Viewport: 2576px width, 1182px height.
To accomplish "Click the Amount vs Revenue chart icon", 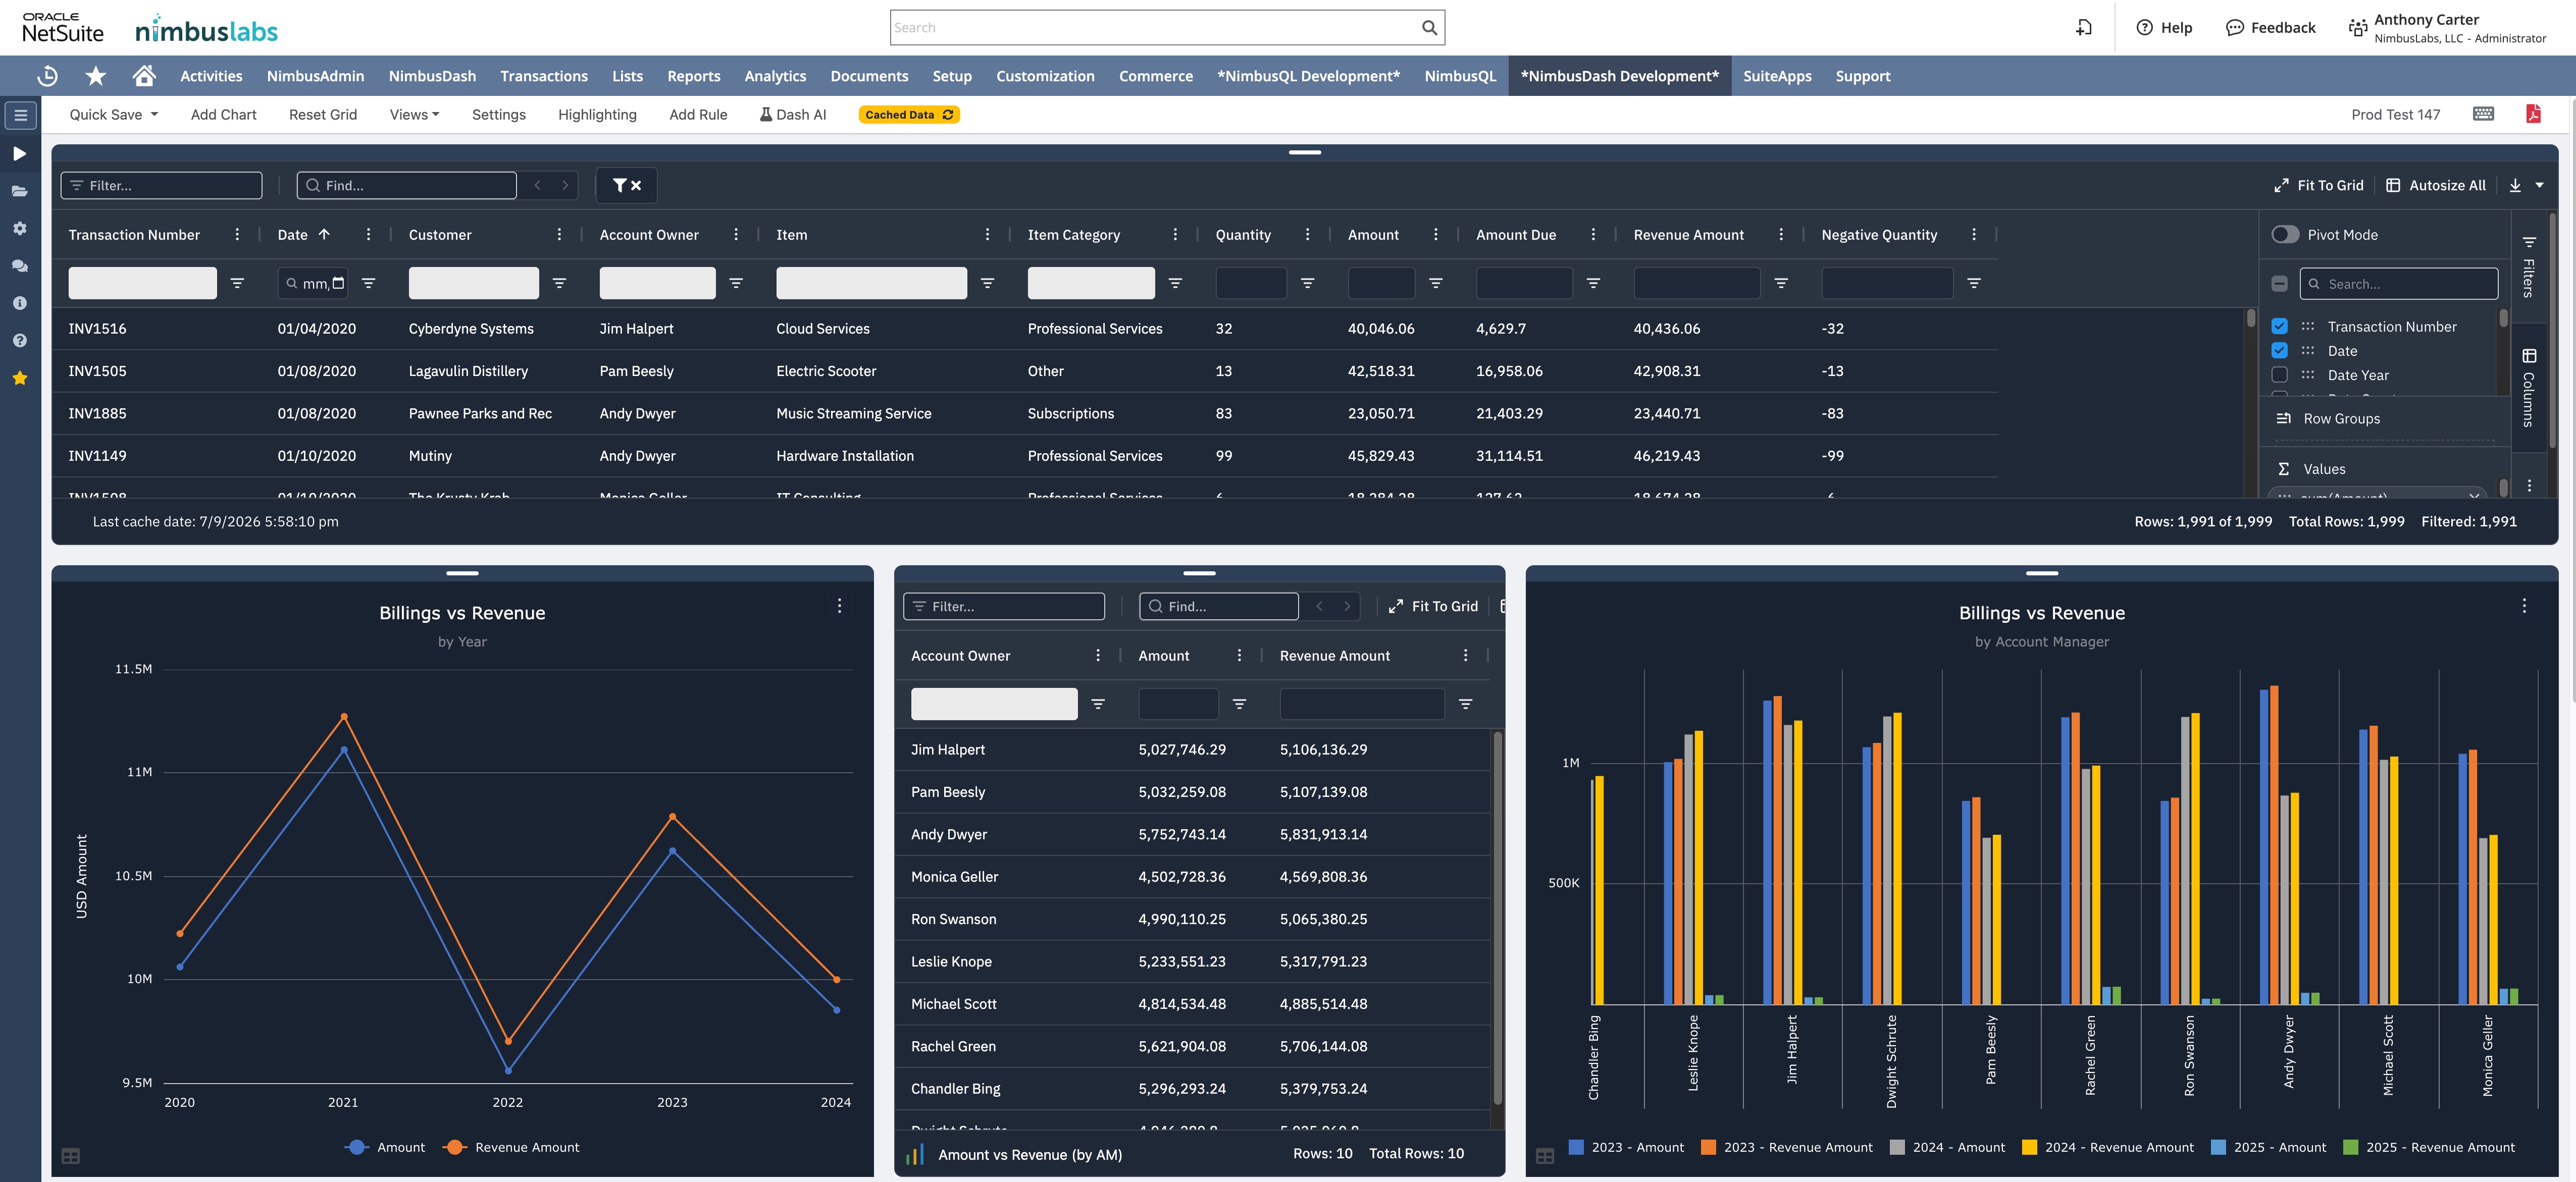I will (x=914, y=1155).
